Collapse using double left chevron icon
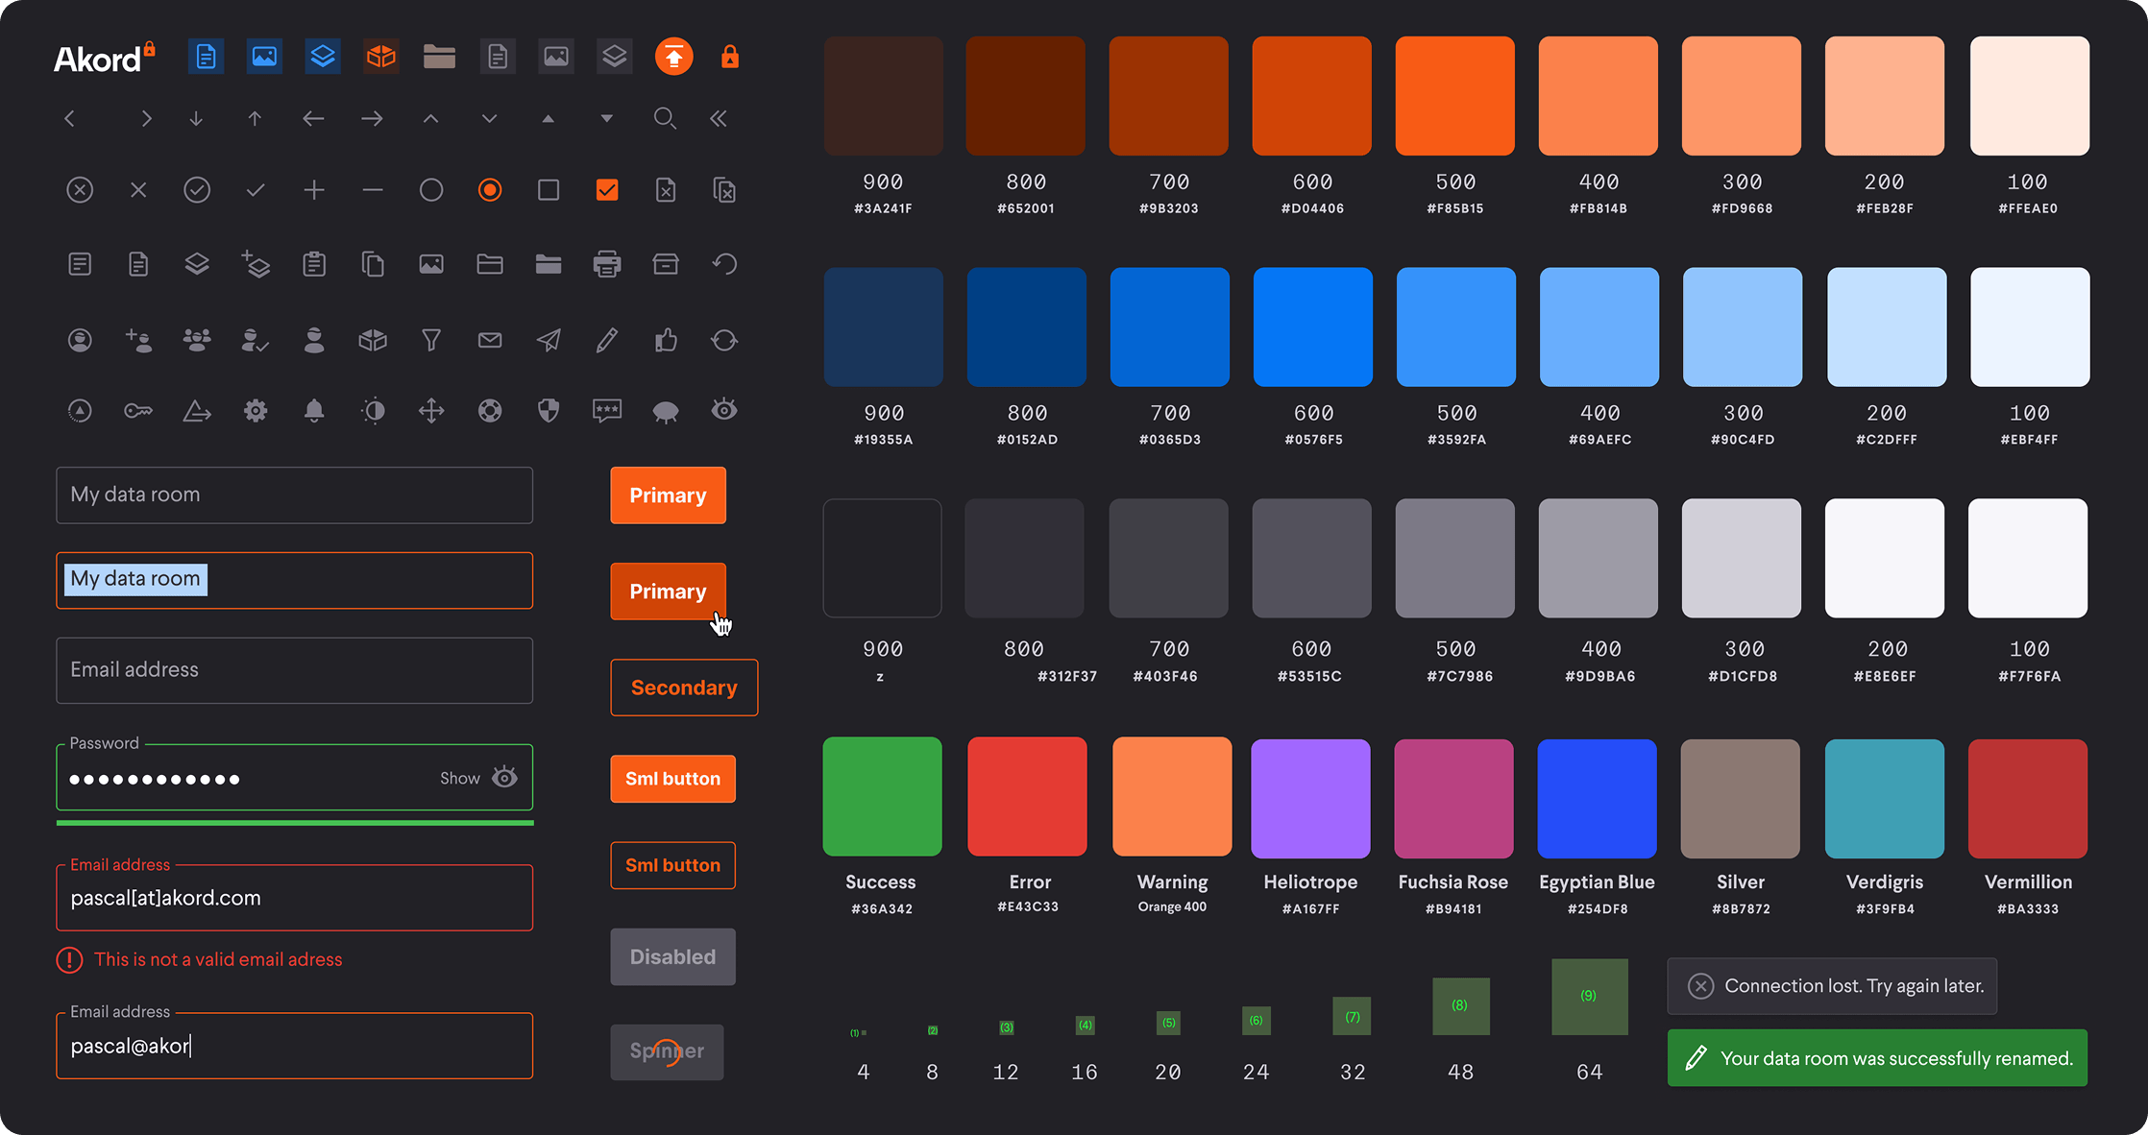This screenshot has width=2148, height=1135. click(719, 118)
